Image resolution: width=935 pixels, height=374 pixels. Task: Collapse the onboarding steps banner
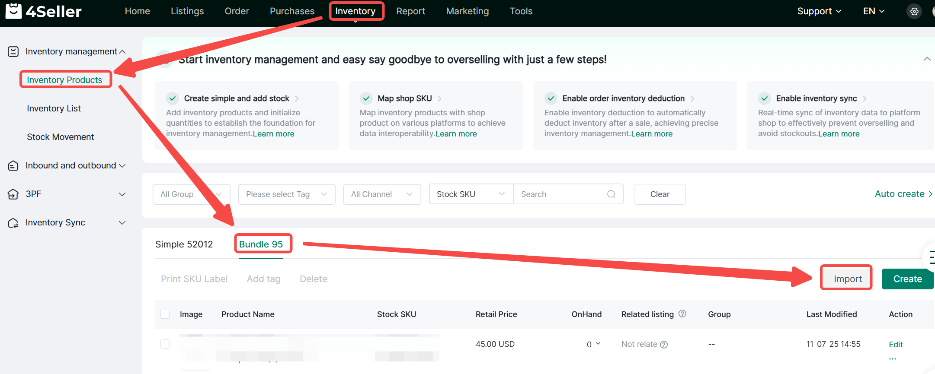pyautogui.click(x=927, y=59)
